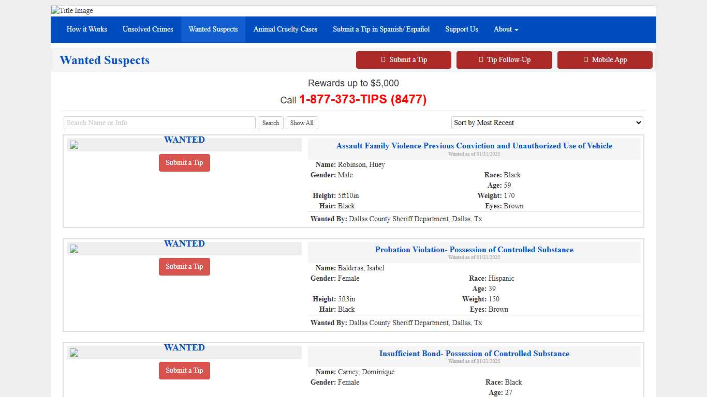
Task: Submit a tip for Huey Robinson
Action: [x=184, y=163]
